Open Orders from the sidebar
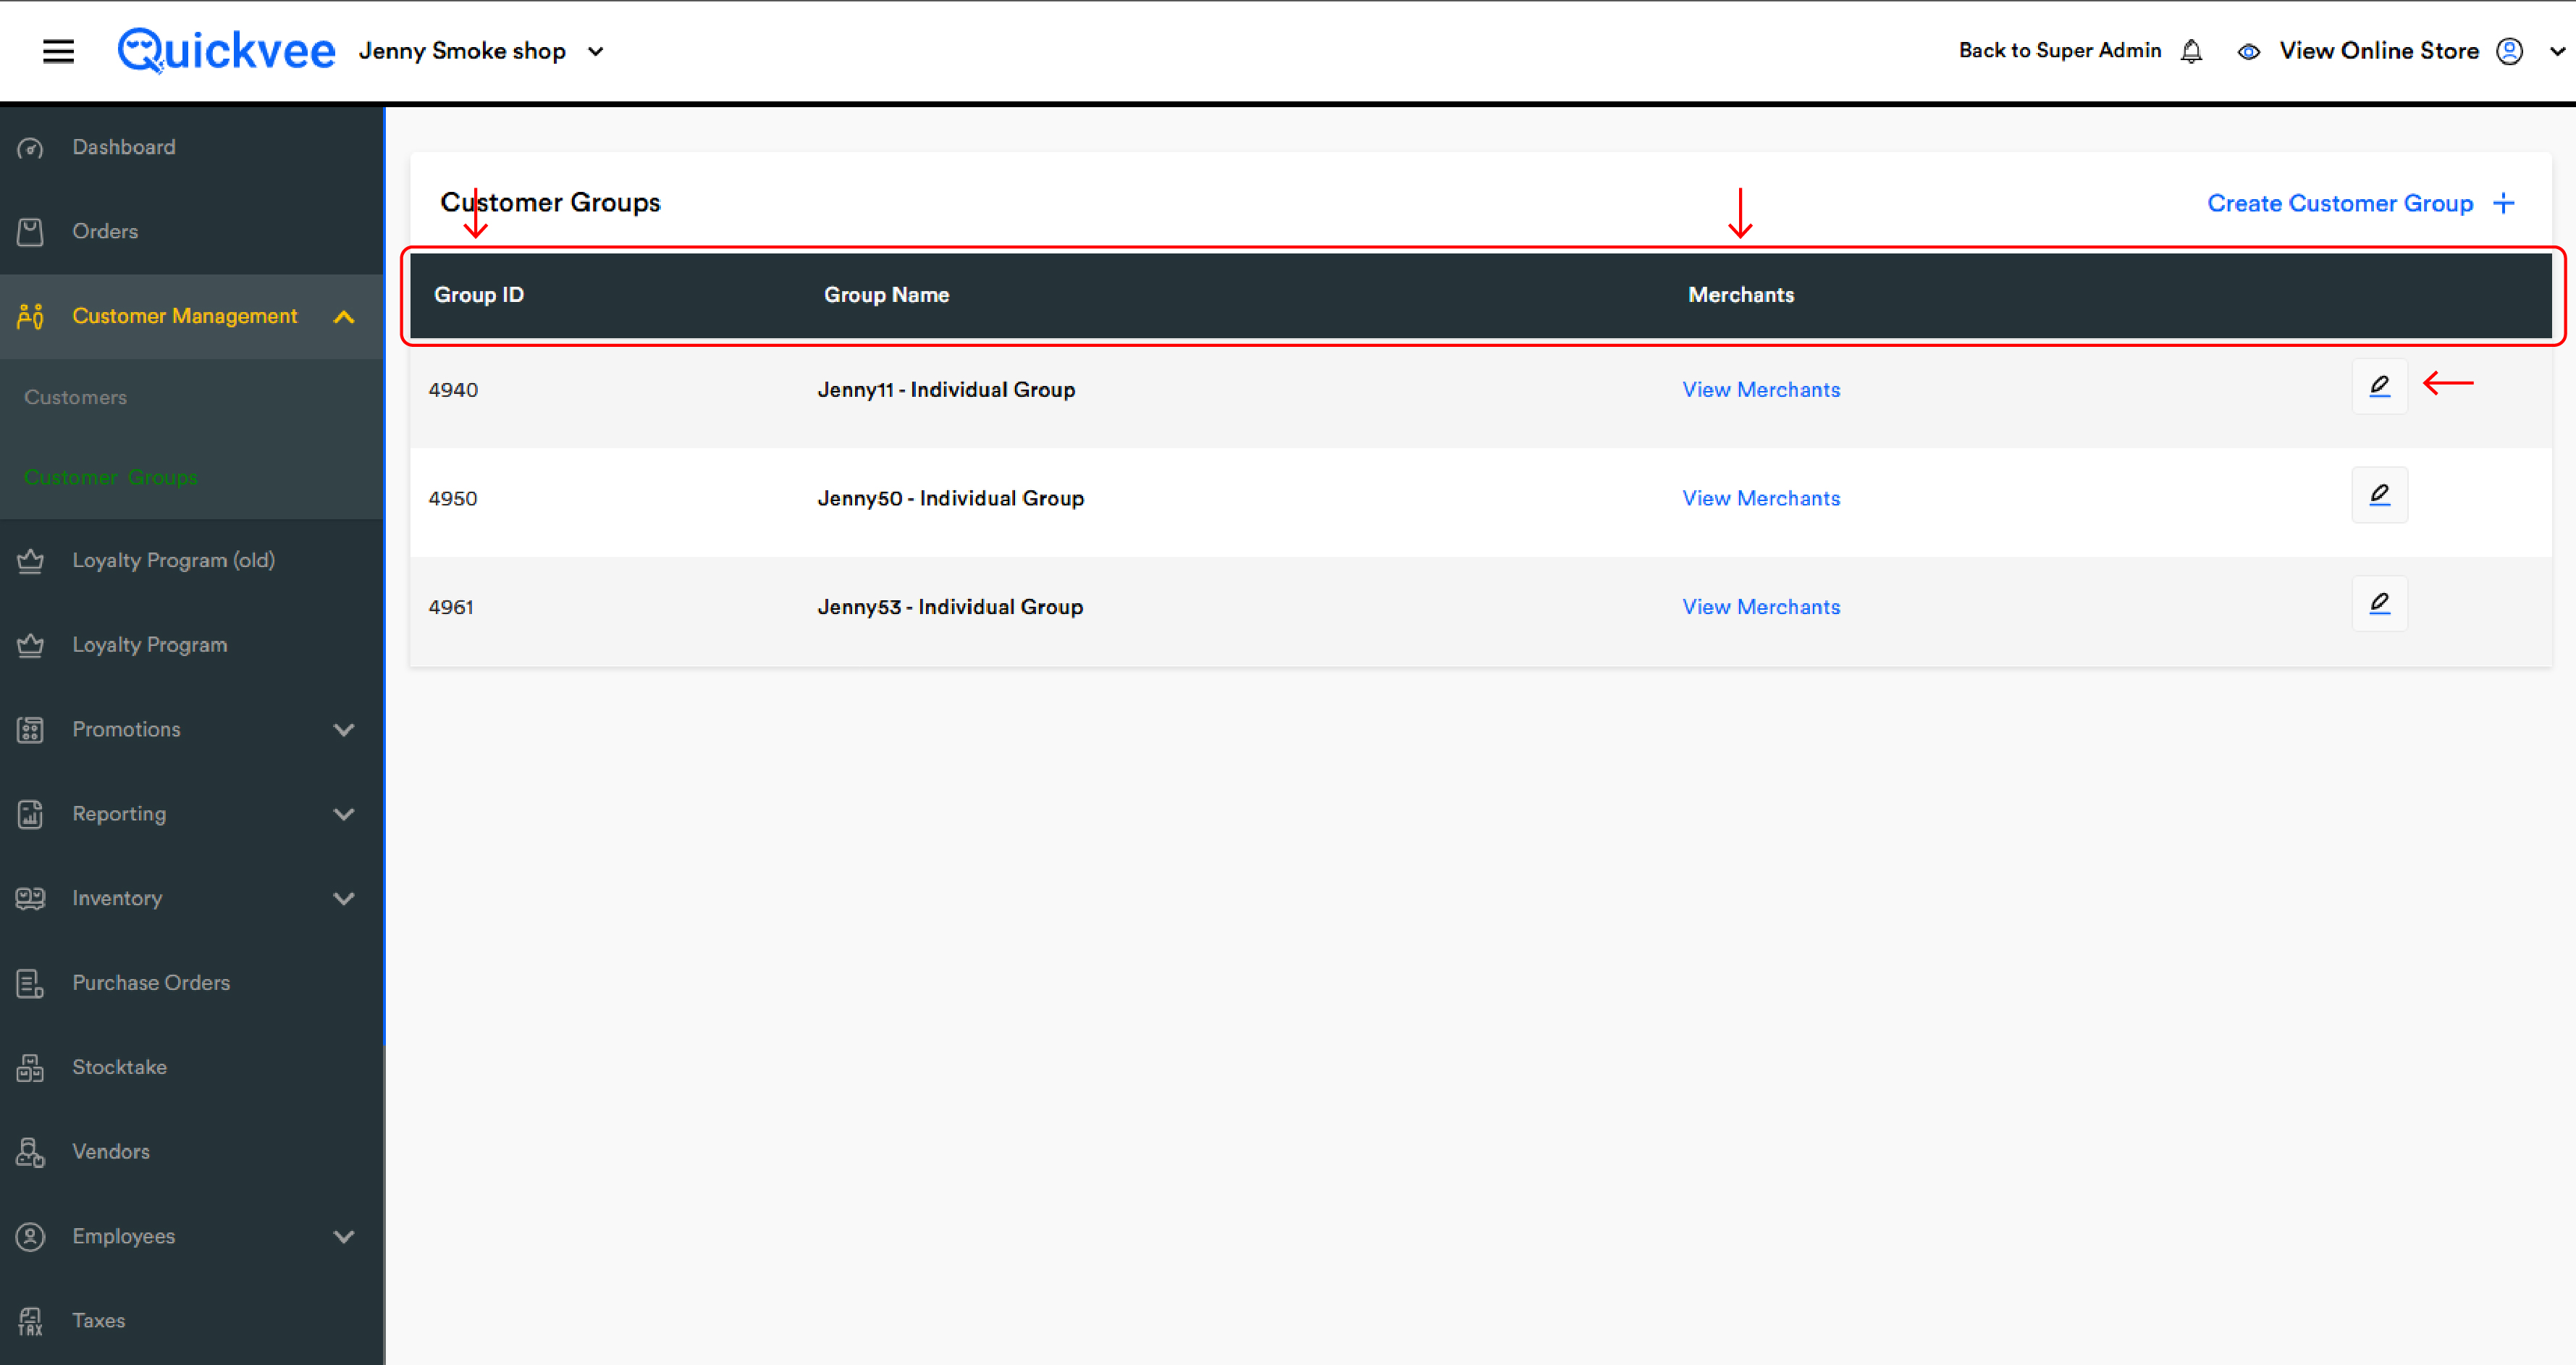This screenshot has width=2576, height=1365. tap(105, 231)
